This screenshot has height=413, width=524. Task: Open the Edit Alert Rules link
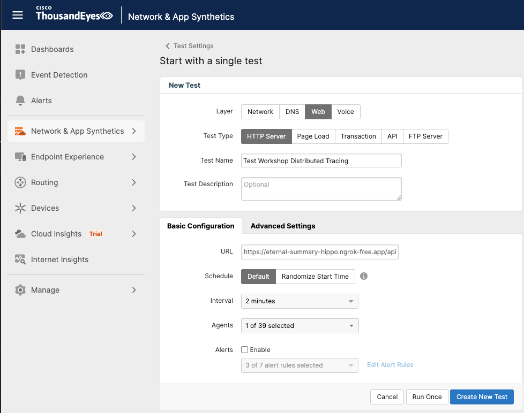pos(390,365)
